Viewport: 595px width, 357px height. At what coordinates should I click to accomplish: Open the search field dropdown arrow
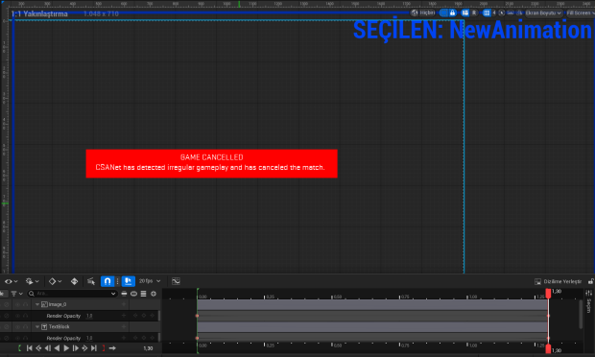(x=113, y=294)
